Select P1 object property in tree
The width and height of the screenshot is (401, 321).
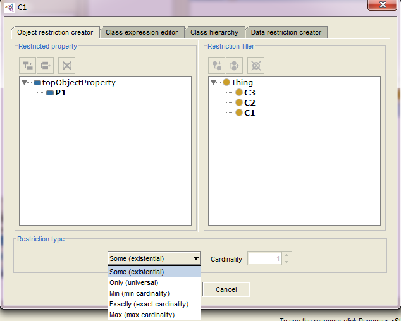coord(60,93)
